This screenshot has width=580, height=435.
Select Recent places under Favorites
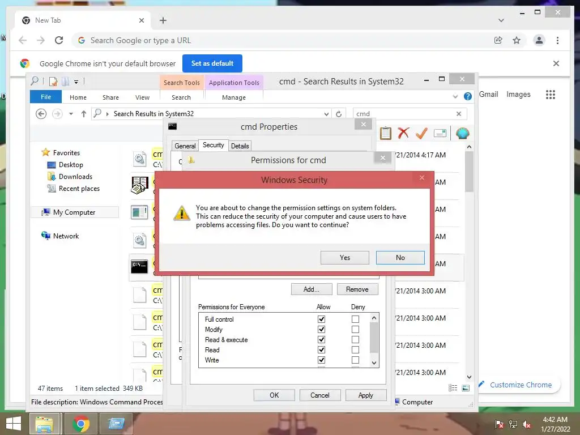pos(79,188)
